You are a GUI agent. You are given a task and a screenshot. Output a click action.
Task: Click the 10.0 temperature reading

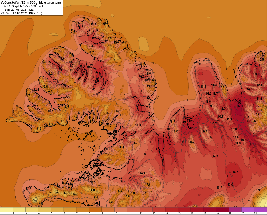coord(45,126)
